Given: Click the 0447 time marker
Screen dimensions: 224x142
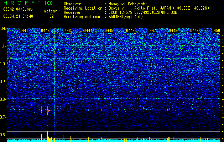Looking at the screenshot, I should [x=152, y=31].
